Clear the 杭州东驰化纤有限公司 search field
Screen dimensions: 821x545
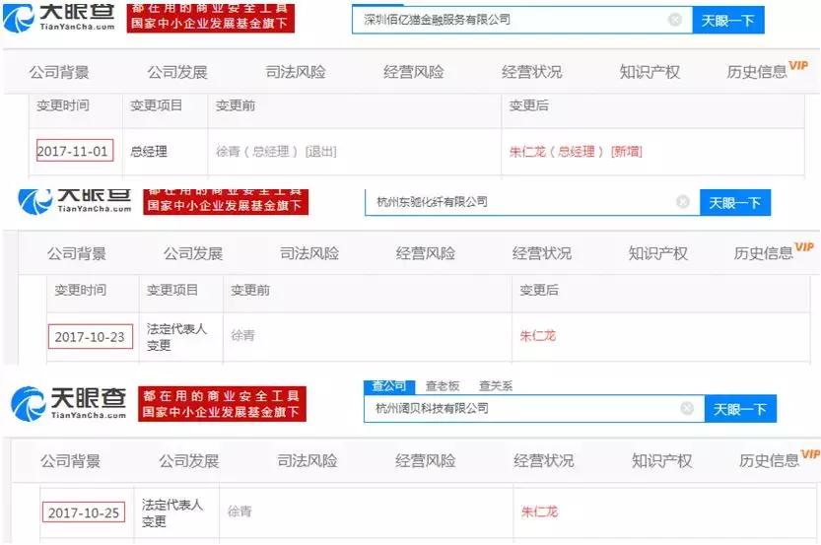(x=682, y=202)
